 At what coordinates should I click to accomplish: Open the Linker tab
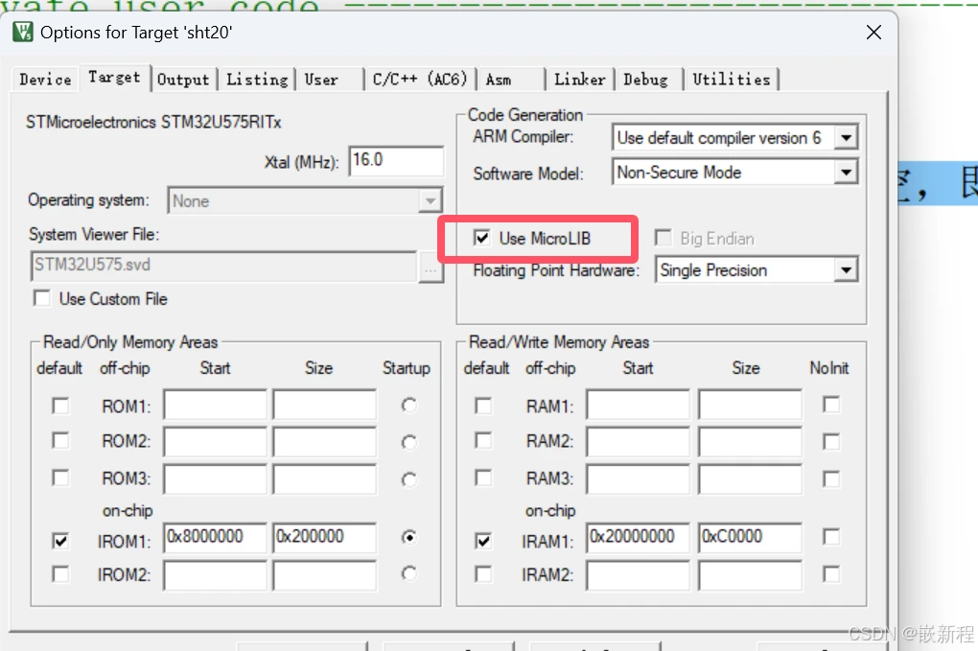(x=580, y=80)
